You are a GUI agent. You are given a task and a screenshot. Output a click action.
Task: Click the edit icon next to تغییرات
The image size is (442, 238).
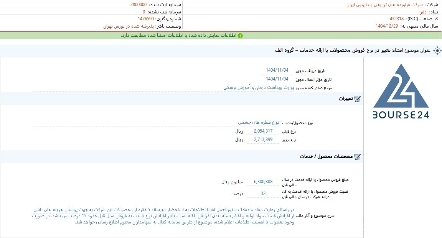[x=358, y=99]
